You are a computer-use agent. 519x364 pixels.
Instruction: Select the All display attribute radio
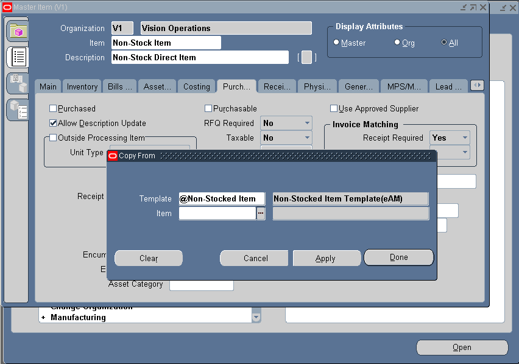tap(444, 43)
